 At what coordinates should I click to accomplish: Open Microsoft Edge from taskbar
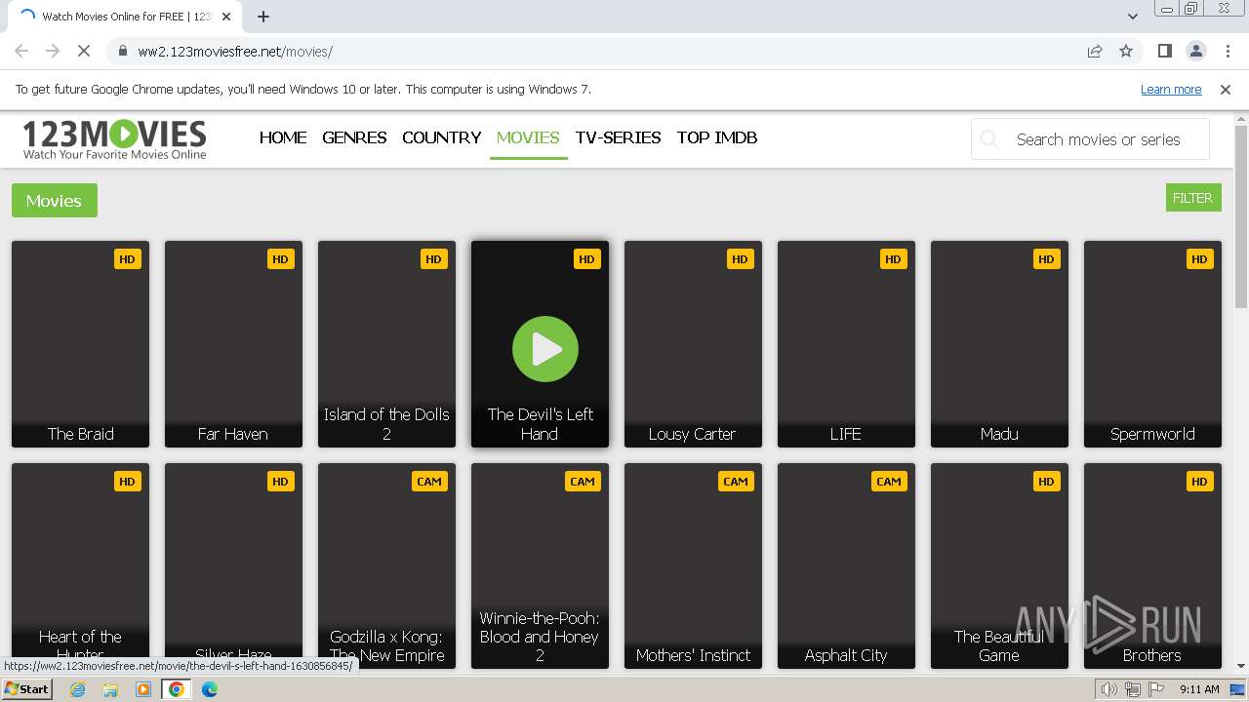point(210,689)
